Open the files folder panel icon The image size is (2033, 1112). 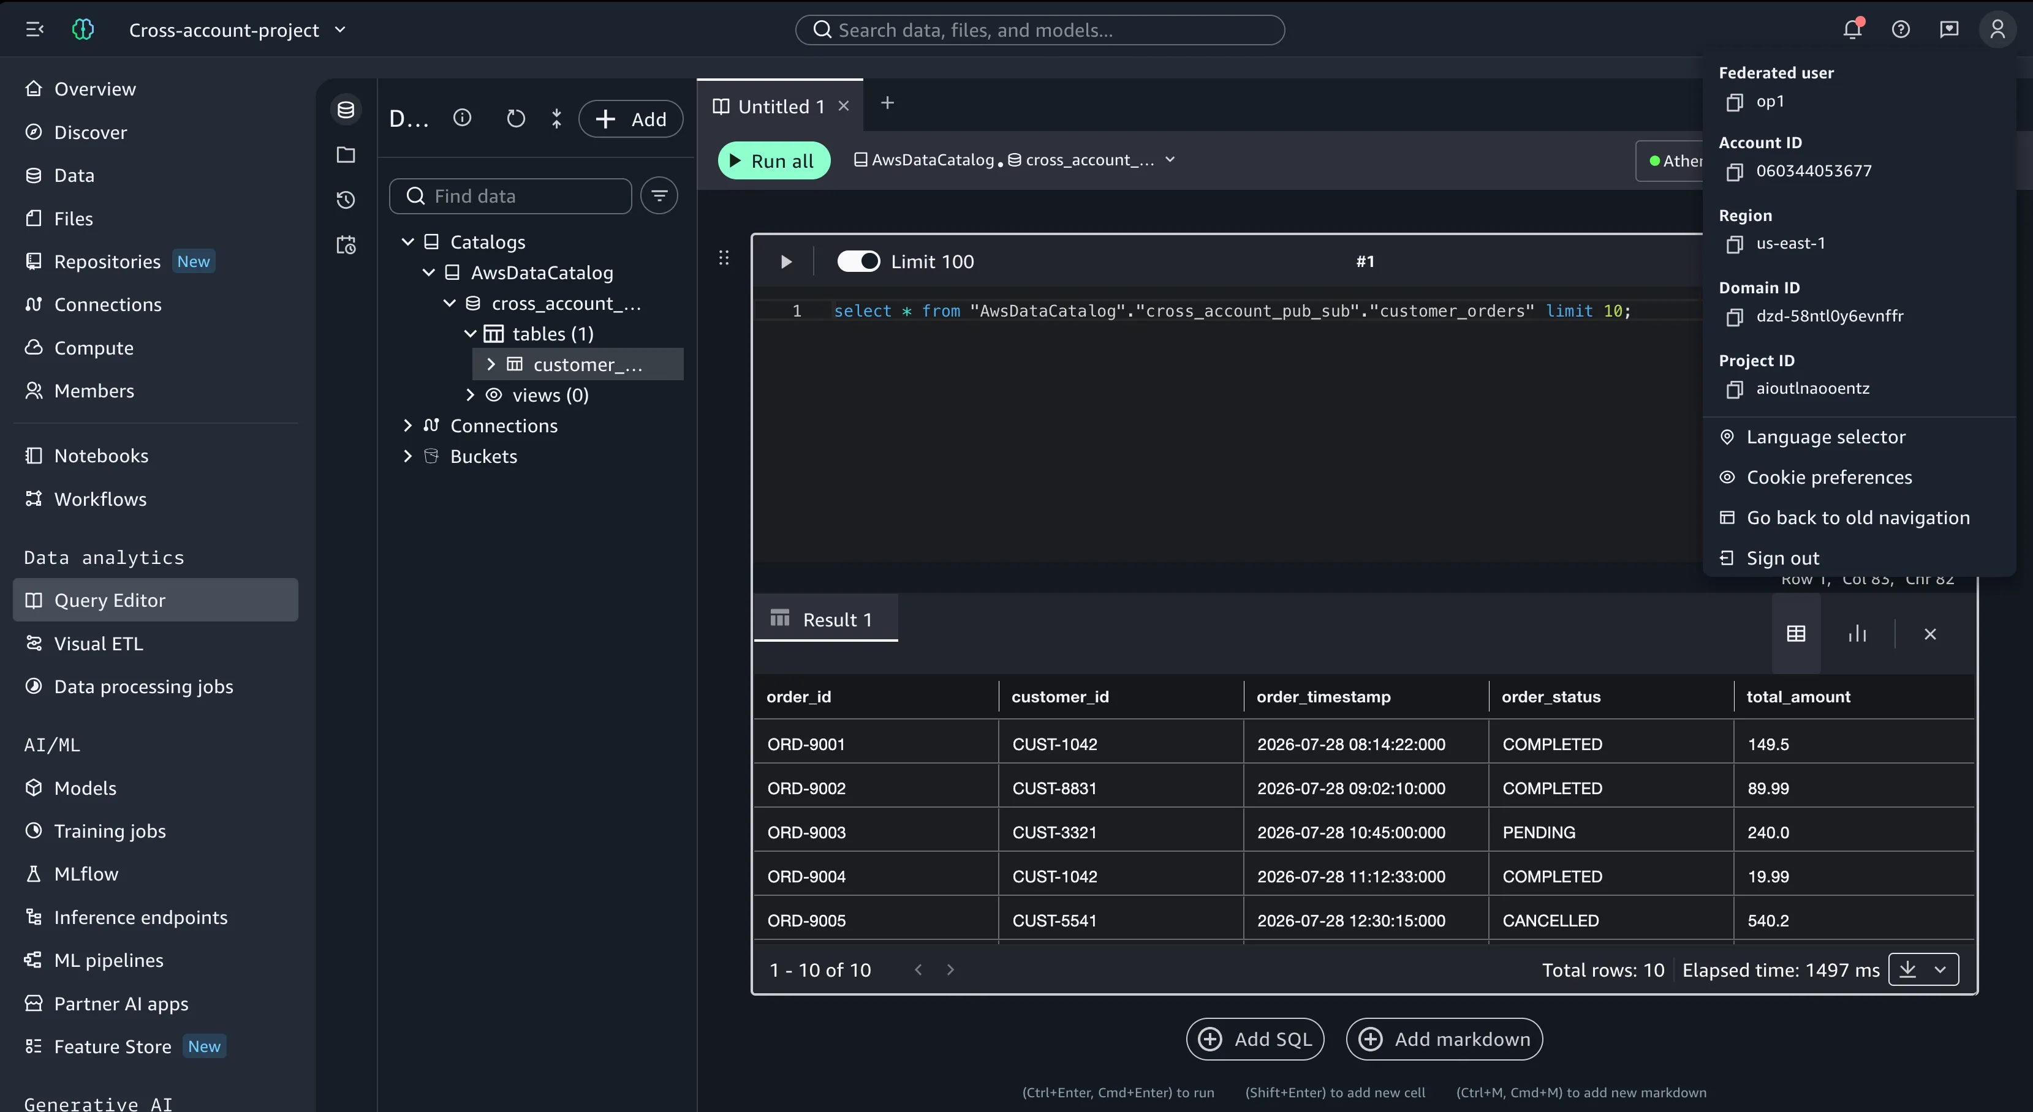tap(346, 154)
